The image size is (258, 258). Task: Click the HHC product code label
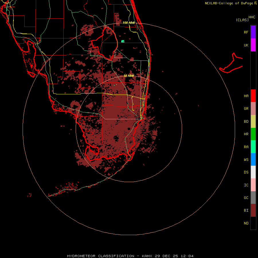(x=252, y=17)
